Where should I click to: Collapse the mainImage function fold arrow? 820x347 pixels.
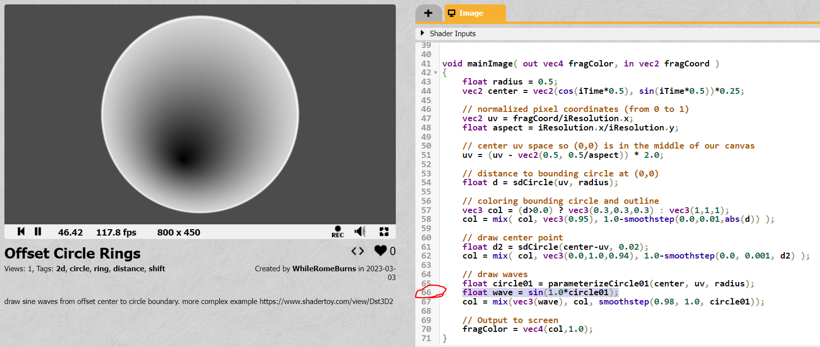coord(435,73)
